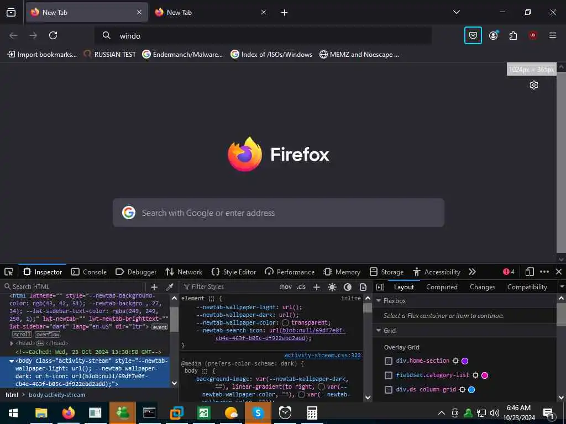Open the DevTools three-dot customize menu
566x424 pixels.
click(544, 272)
